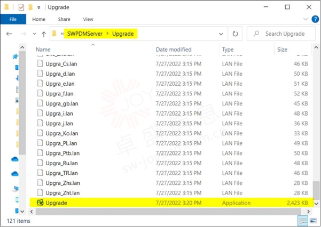Image resolution: width=321 pixels, height=227 pixels.
Task: Select the file Upgra_TR.lan
Action: pyautogui.click(x=61, y=173)
